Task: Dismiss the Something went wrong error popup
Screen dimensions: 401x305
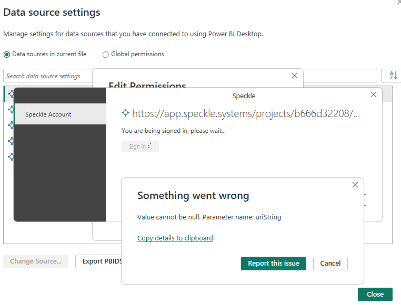Action: (x=355, y=185)
